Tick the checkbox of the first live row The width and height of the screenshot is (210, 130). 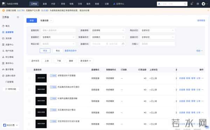coord(29,78)
